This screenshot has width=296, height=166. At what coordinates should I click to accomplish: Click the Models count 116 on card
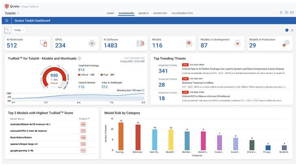(x=157, y=45)
